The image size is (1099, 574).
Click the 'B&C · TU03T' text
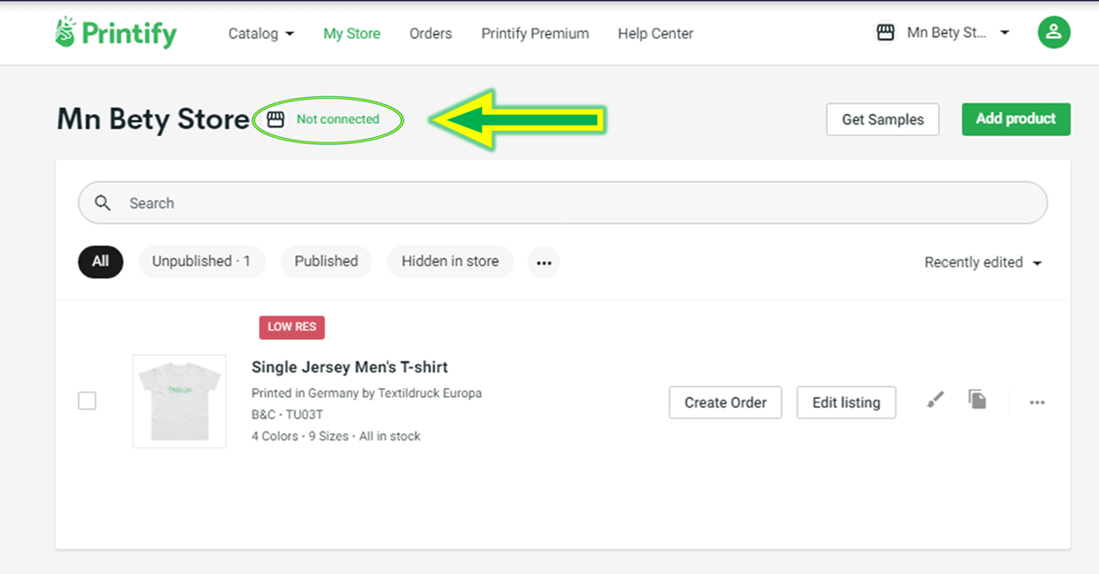tap(287, 415)
